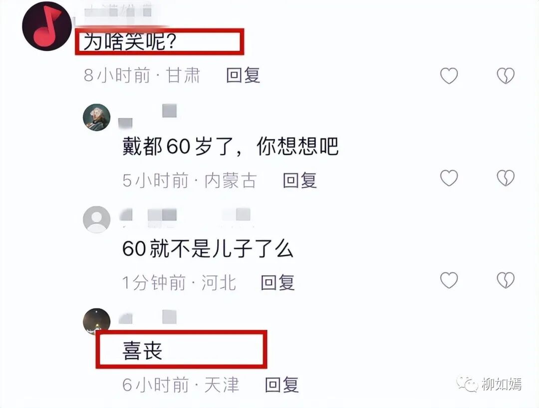Like the "60就不是儿子了么" comment
This screenshot has height=408, width=539.
(x=449, y=280)
